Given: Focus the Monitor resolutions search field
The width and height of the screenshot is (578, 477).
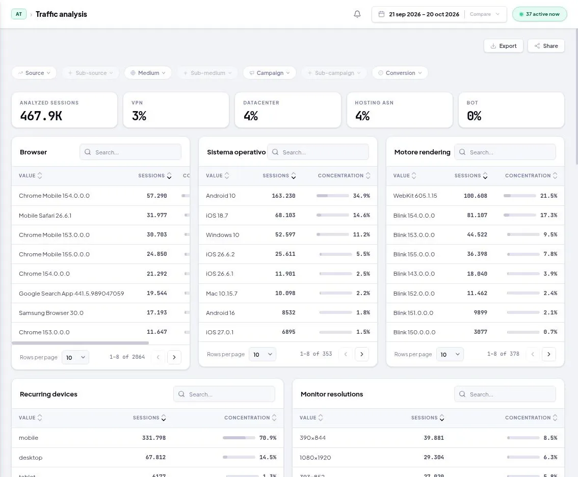Looking at the screenshot, I should 505,394.
